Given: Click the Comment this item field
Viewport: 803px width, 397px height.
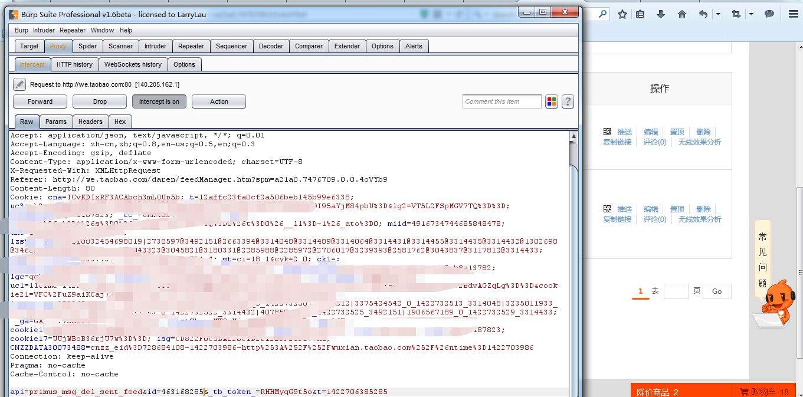Looking at the screenshot, I should point(502,101).
